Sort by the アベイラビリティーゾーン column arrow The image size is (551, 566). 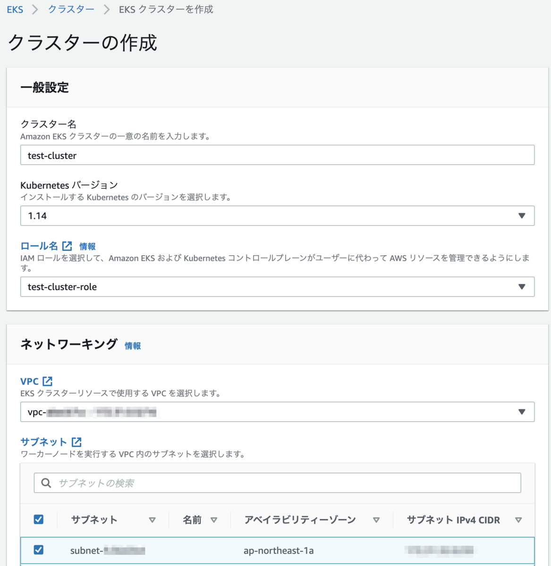[x=376, y=520]
